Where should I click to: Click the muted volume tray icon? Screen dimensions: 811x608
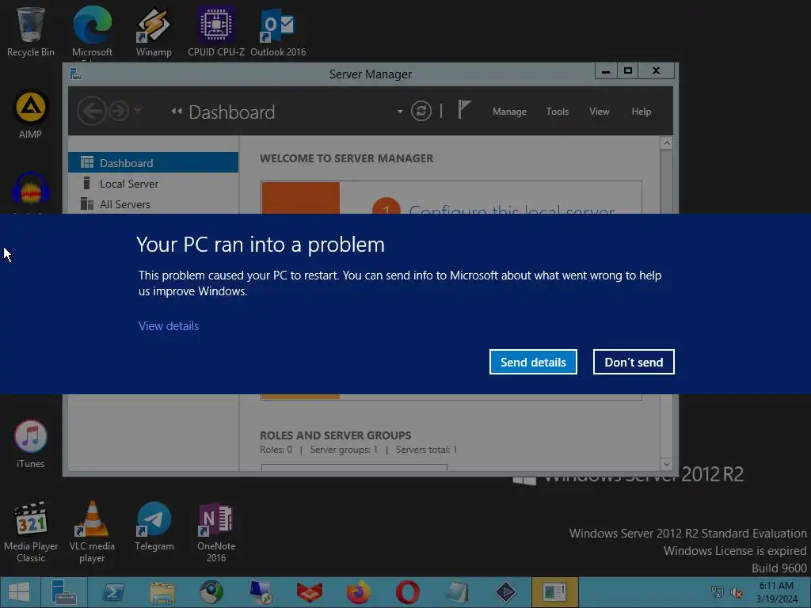[x=736, y=592]
